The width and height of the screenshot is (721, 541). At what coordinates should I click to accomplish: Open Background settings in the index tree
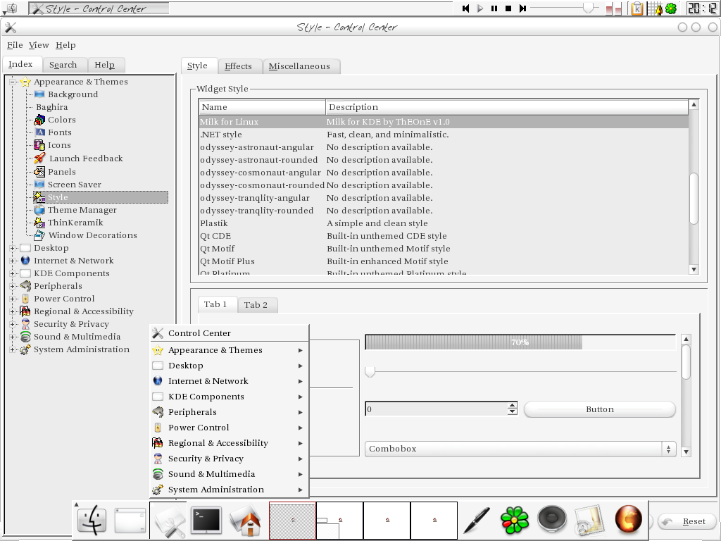[x=73, y=94]
